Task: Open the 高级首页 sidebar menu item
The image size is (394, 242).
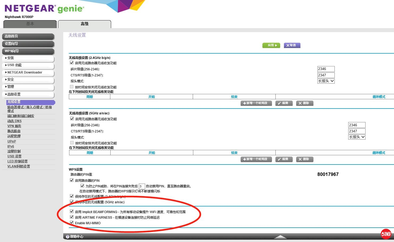Action: coord(28,36)
